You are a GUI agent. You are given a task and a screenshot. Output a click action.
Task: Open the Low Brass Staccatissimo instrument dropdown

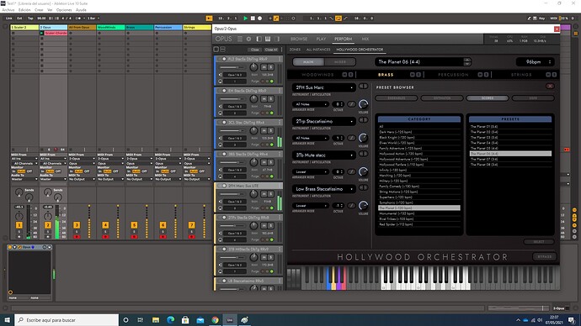[324, 189]
